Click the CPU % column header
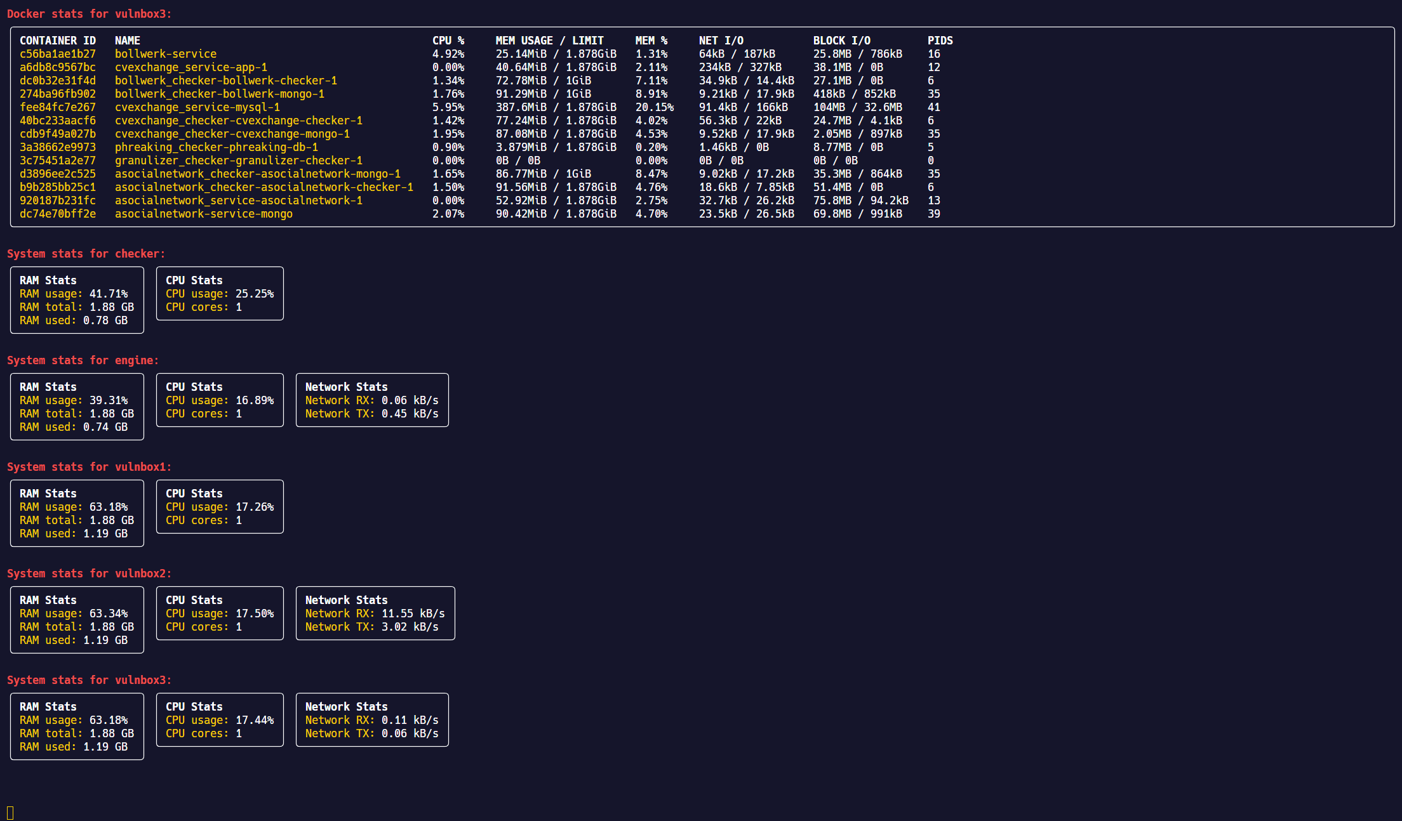Image resolution: width=1402 pixels, height=821 pixels. click(449, 40)
